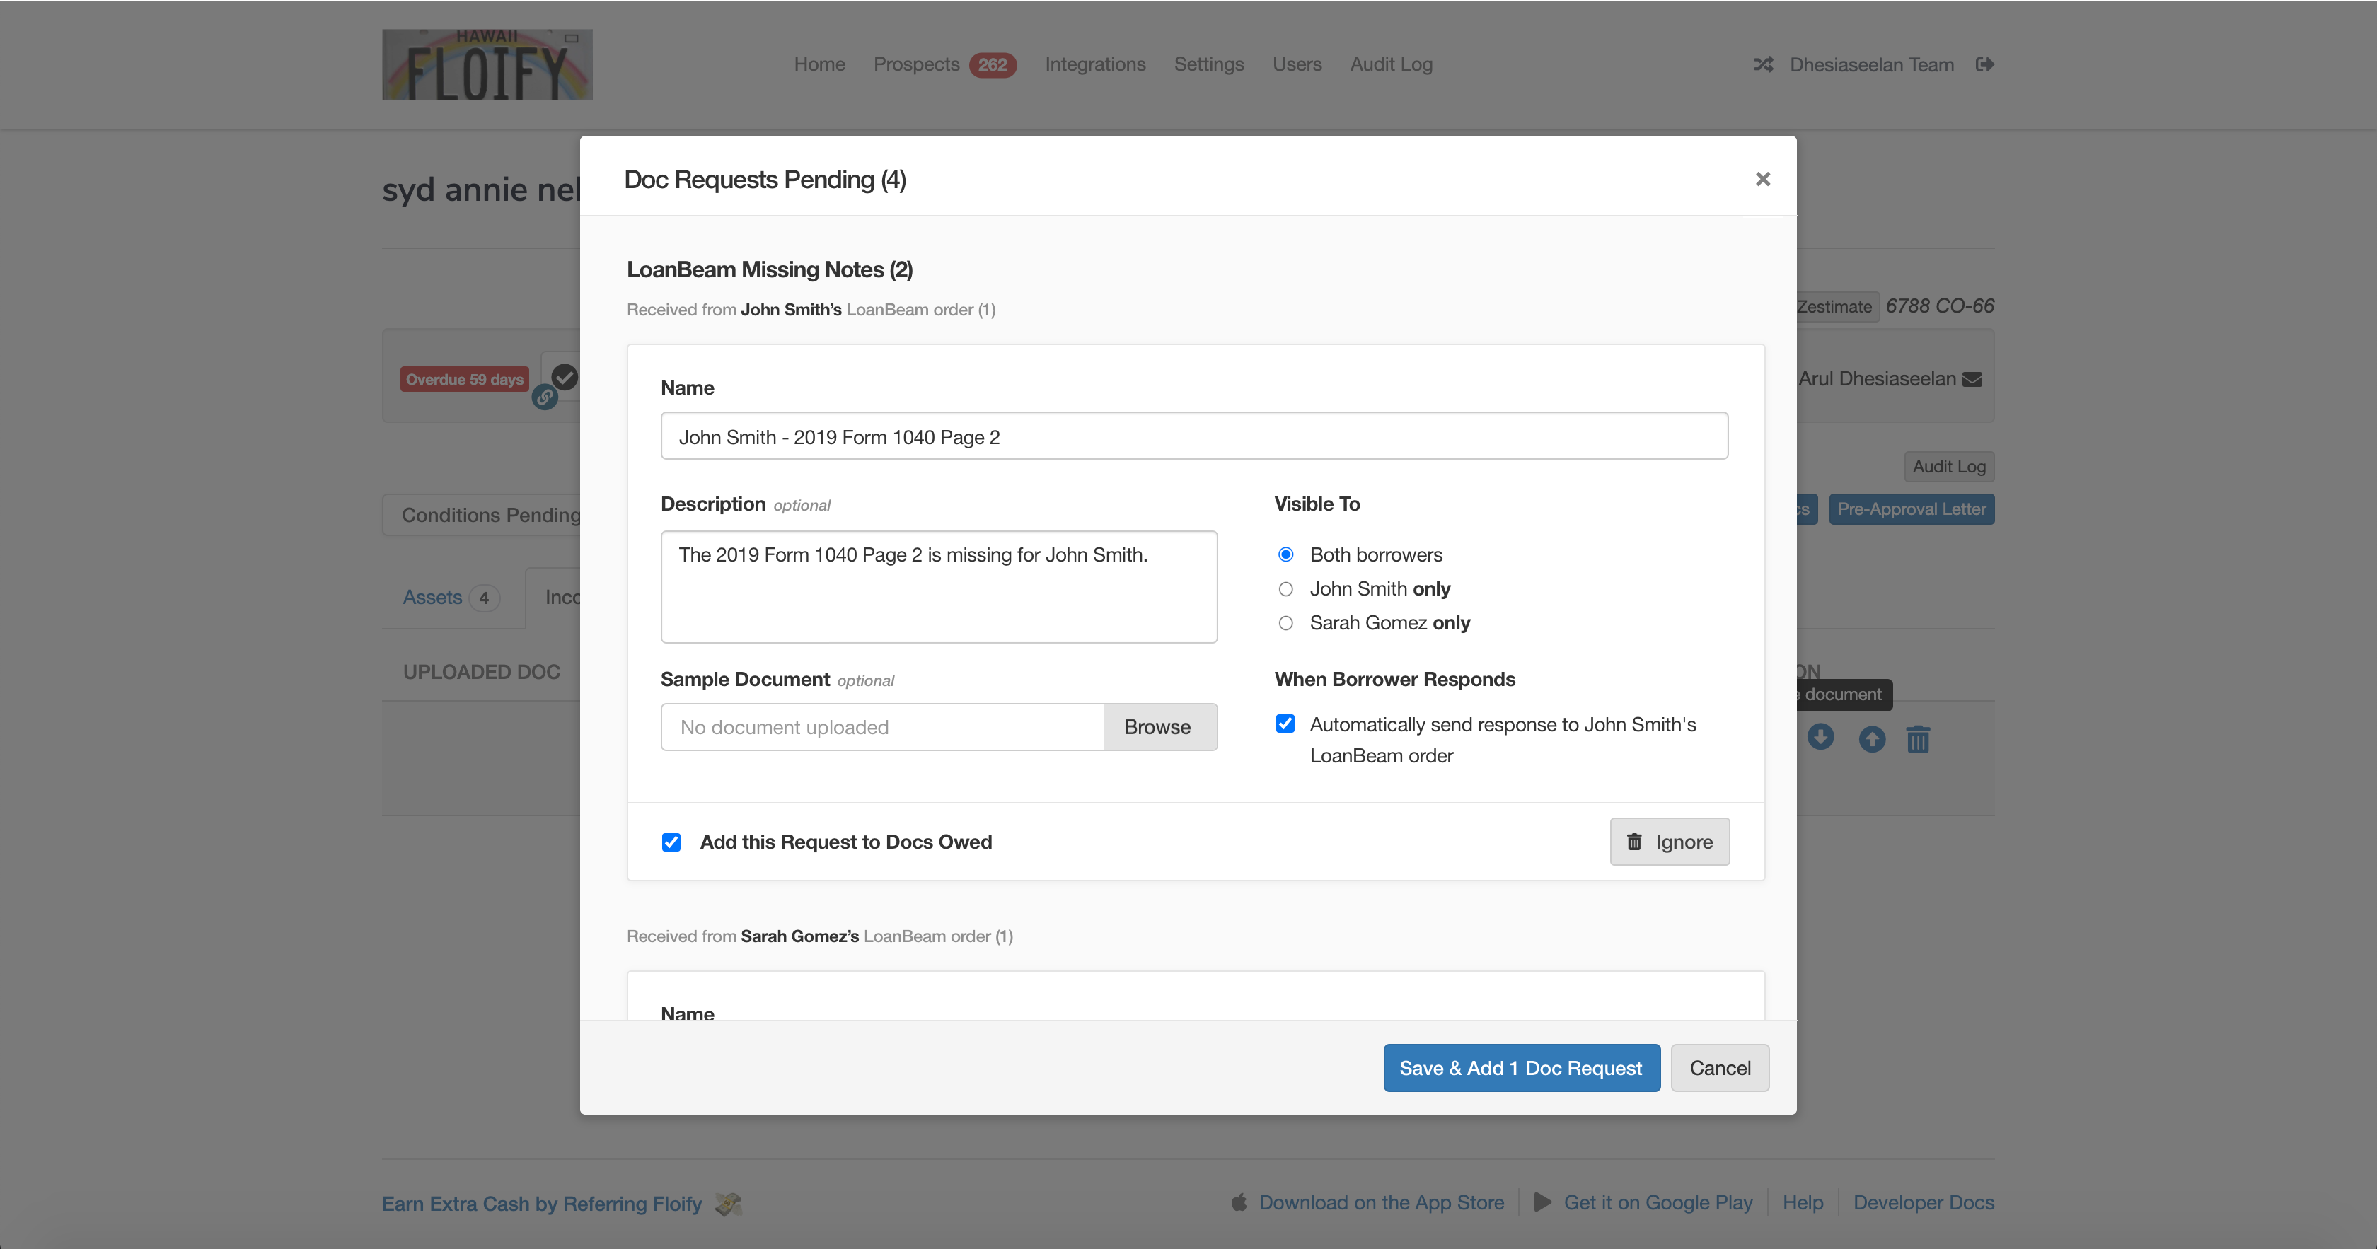Click the dark checkmark circle icon near Overdue badge
The image size is (2377, 1249).
[565, 376]
